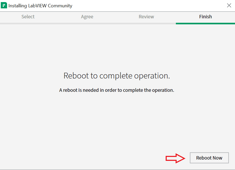235x170 pixels.
Task: Click the gray progress segment under Review
Action: pos(147,24)
